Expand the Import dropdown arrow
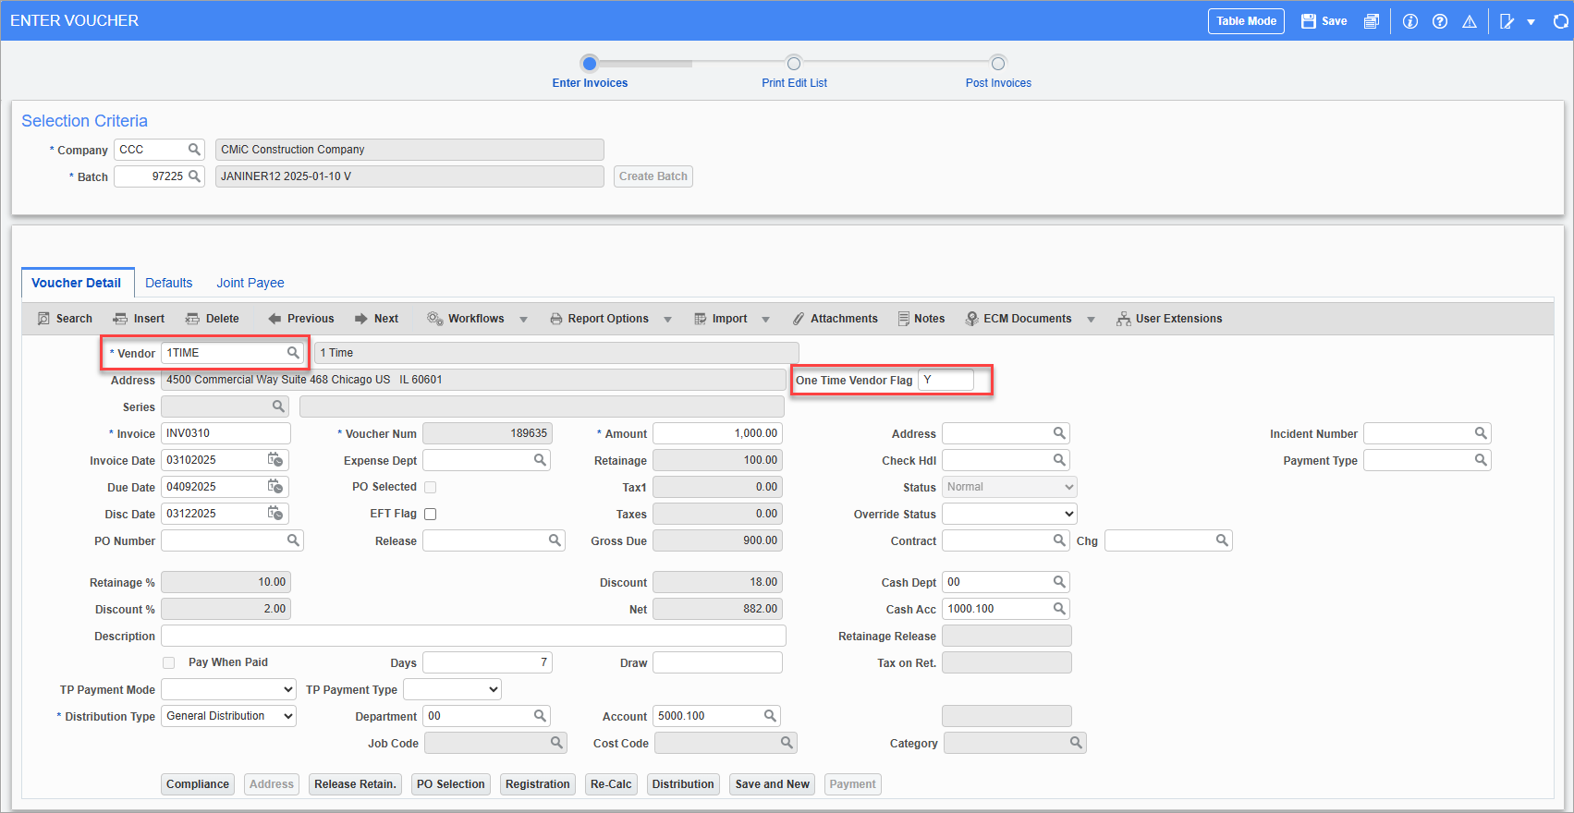The width and height of the screenshot is (1574, 813). pyautogui.click(x=765, y=320)
